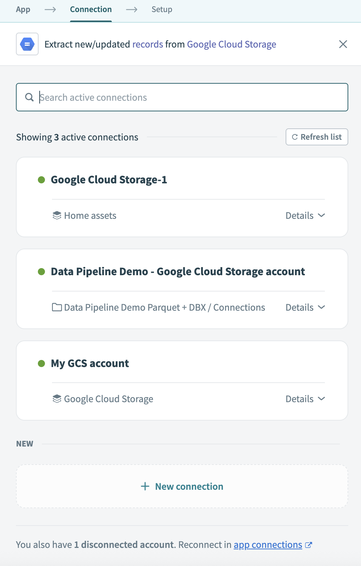Select the Google Cloud Storage-1 connection

(x=182, y=197)
